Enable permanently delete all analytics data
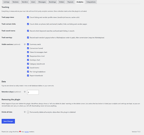The image size is (144, 135). (28, 112)
